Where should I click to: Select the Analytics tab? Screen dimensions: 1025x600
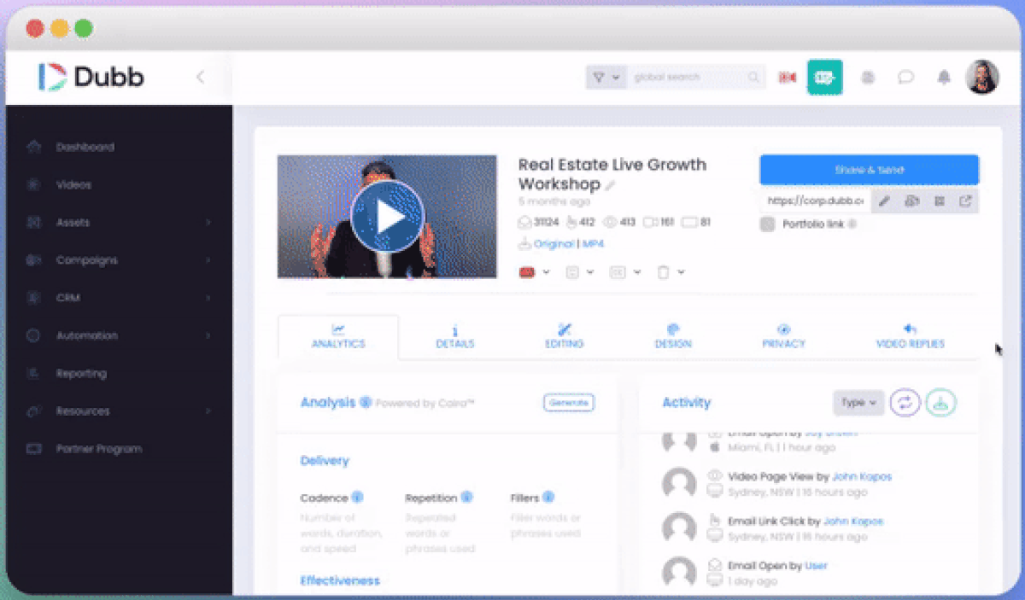(338, 336)
